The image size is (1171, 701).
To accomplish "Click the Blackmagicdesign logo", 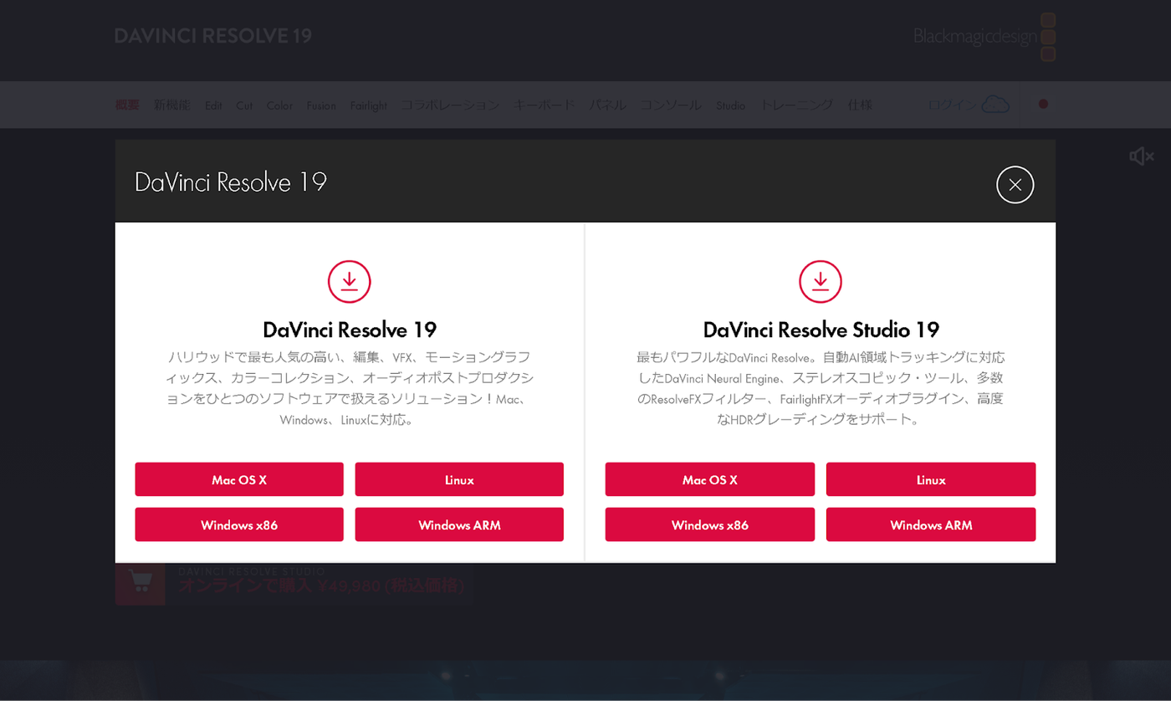I will 984,37.
